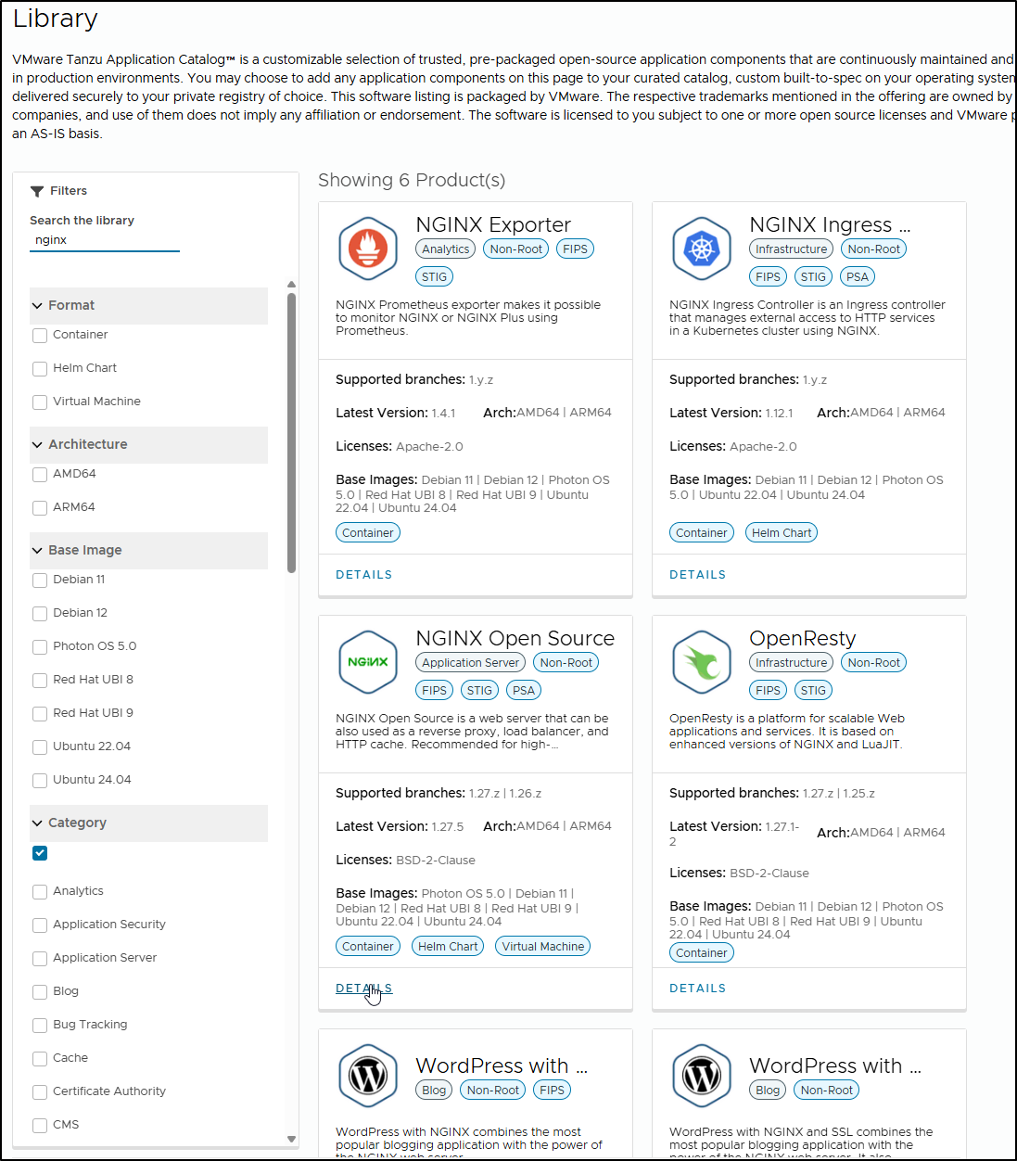The width and height of the screenshot is (1017, 1161).
Task: Enable the Red Hat UBI 9 filter
Action: pyautogui.click(x=40, y=714)
